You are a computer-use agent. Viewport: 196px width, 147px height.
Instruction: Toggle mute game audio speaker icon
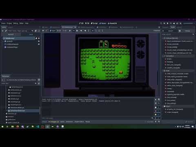(x=81, y=31)
